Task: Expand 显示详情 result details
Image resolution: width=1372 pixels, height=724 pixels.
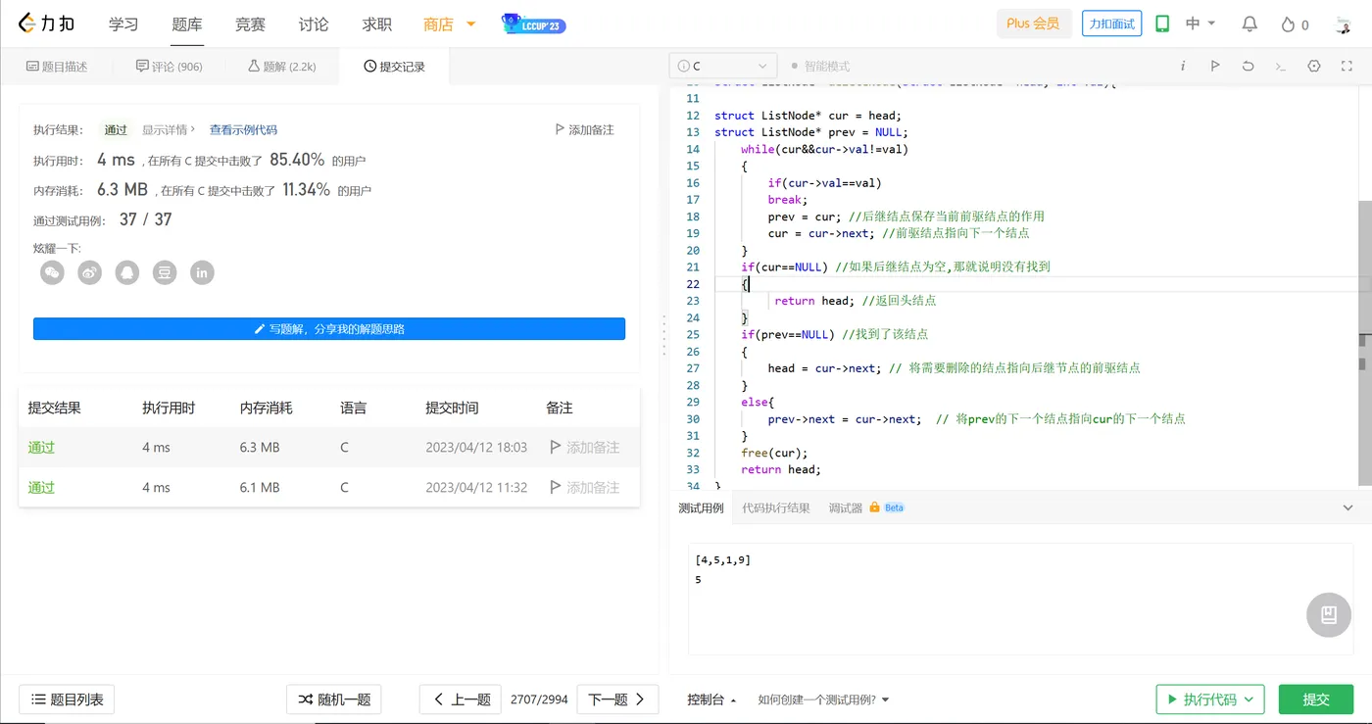Action: pyautogui.click(x=169, y=129)
